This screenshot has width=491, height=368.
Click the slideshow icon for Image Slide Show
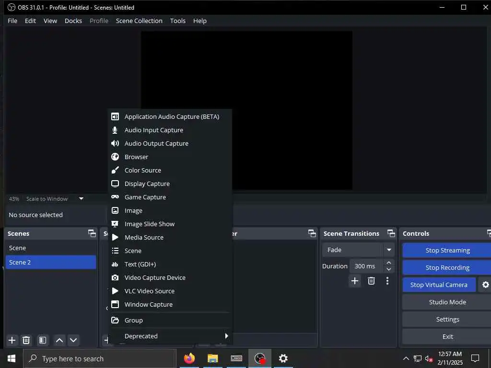tap(115, 224)
